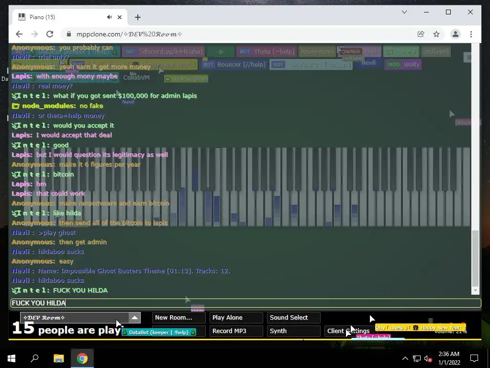
Task: Open File Explorer from the taskbar
Action: [x=58, y=358]
